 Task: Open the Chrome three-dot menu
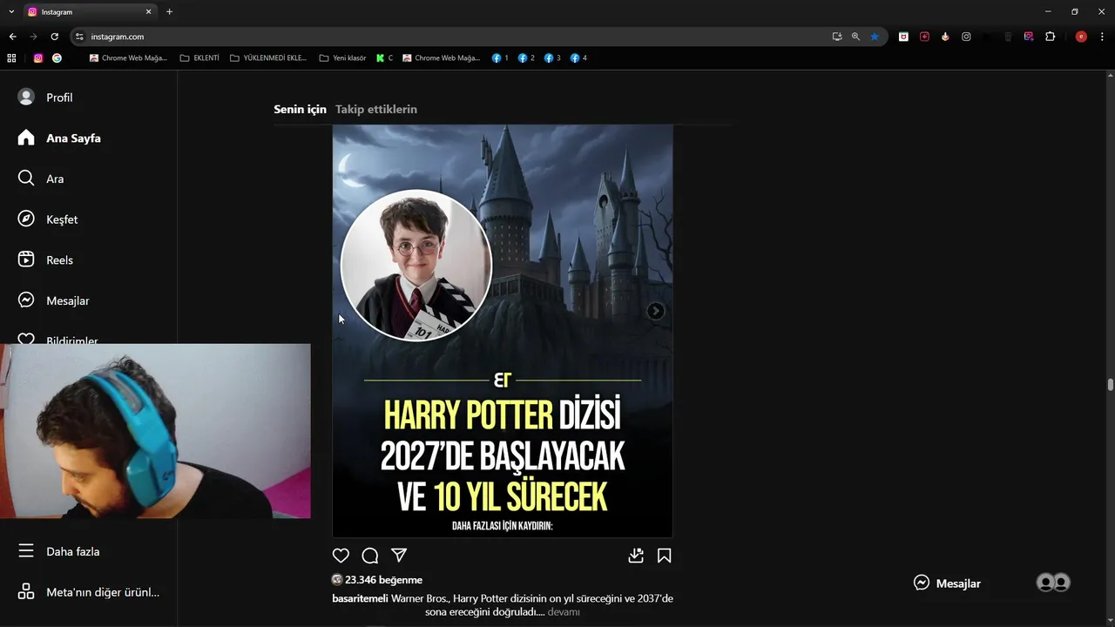coord(1103,37)
